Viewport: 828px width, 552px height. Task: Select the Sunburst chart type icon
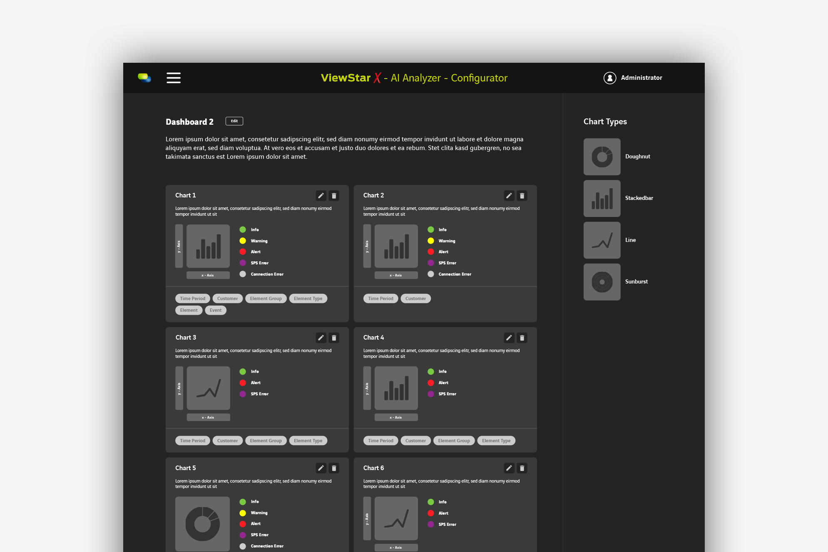[x=602, y=282]
